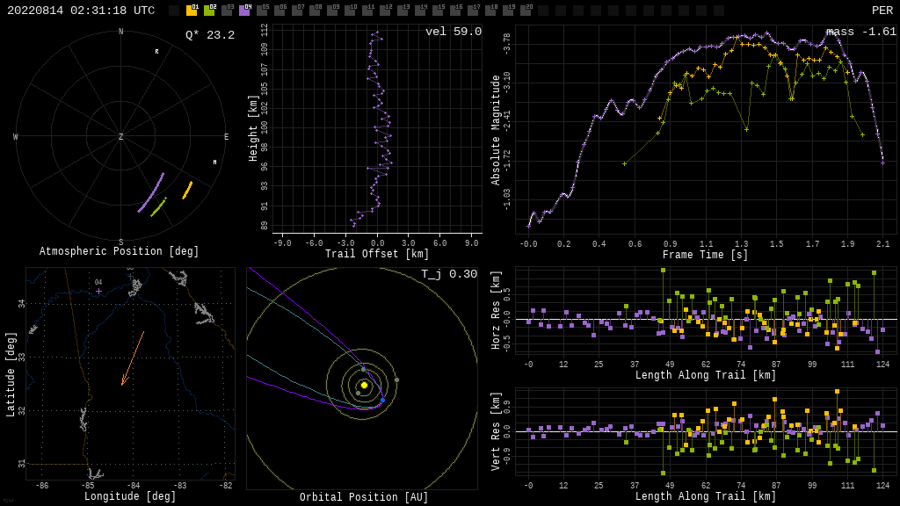The width and height of the screenshot is (900, 506).
Task: Select the orange station 01 indicator
Action: [x=192, y=11]
